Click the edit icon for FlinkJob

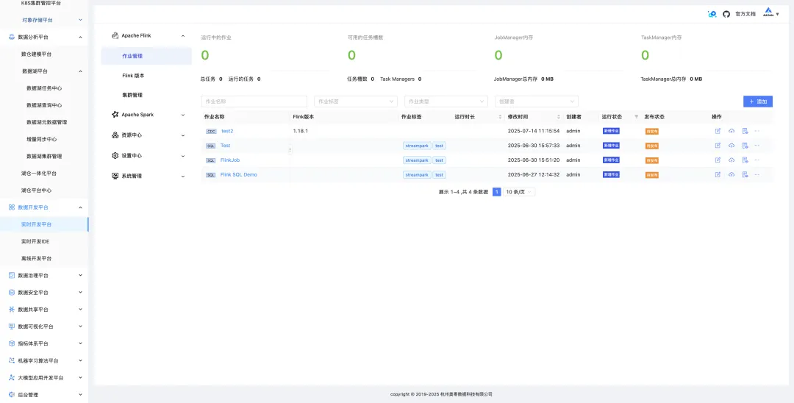click(718, 160)
